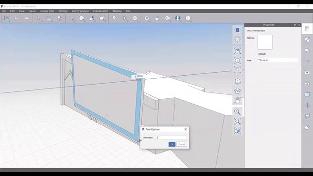Open the Visual Styles glasses palette tab

click(307, 84)
